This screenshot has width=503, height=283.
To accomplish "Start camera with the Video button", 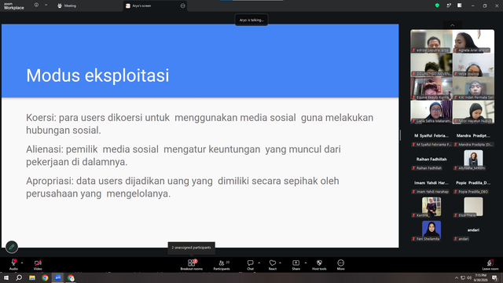I will pyautogui.click(x=38, y=264).
